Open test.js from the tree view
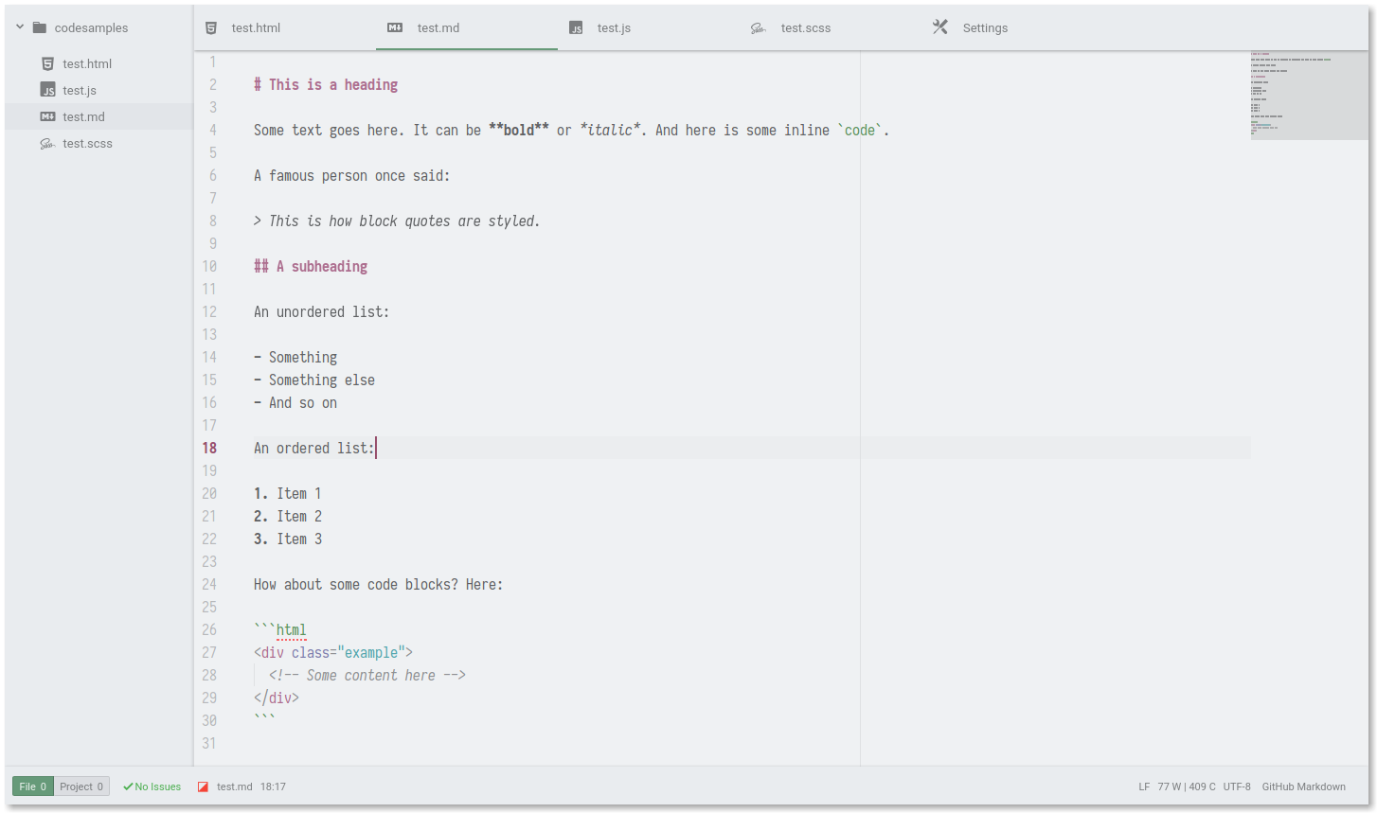Screen dimensions: 1377x813 [80, 91]
